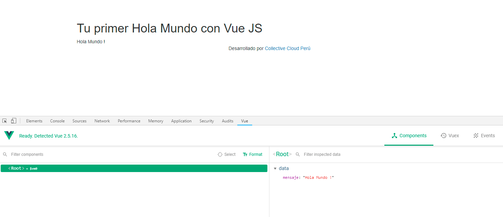This screenshot has width=503, height=217.
Task: Select the Root component row
Action: [134, 168]
